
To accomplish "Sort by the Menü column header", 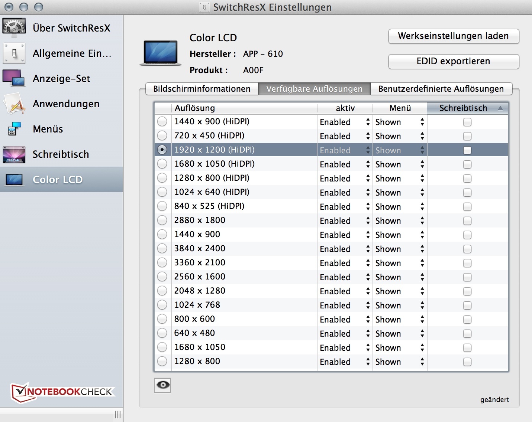I will pyautogui.click(x=400, y=108).
